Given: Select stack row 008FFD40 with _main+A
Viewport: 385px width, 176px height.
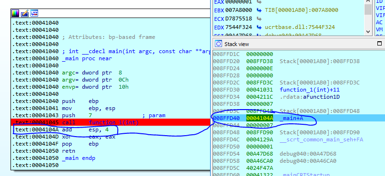Looking at the screenshot, I should click(x=298, y=118).
